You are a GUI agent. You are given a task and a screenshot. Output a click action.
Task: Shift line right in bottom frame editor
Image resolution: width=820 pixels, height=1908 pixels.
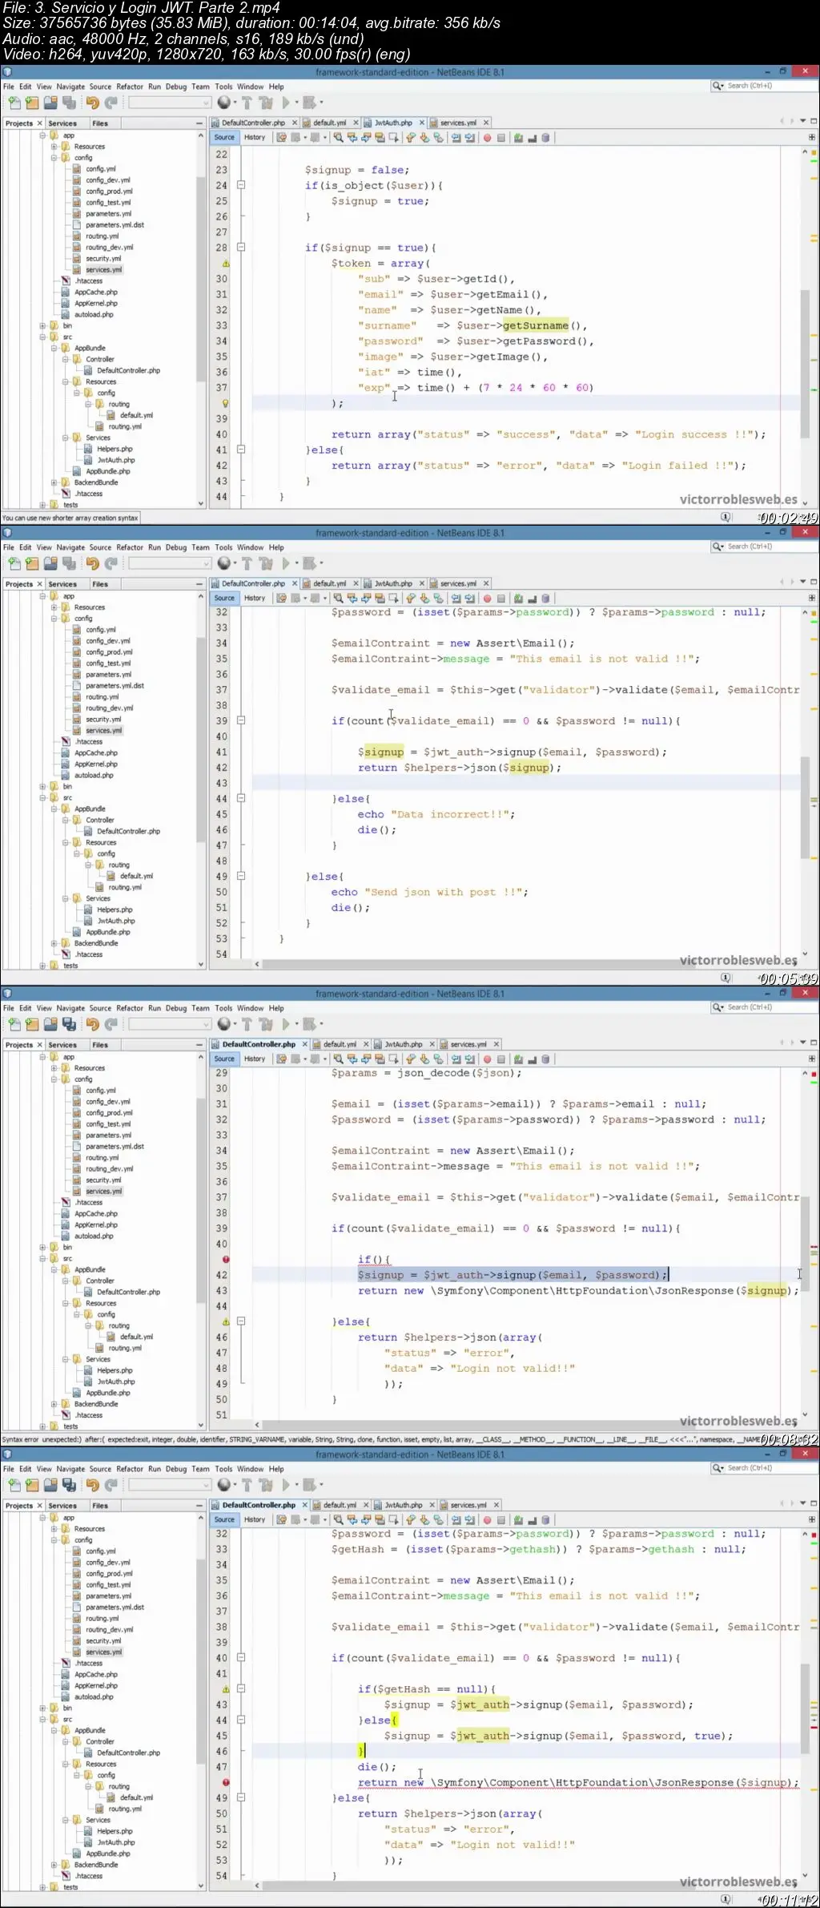pyautogui.click(x=469, y=1520)
